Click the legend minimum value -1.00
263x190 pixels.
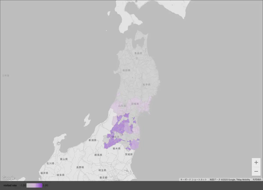pyautogui.click(x=22, y=185)
